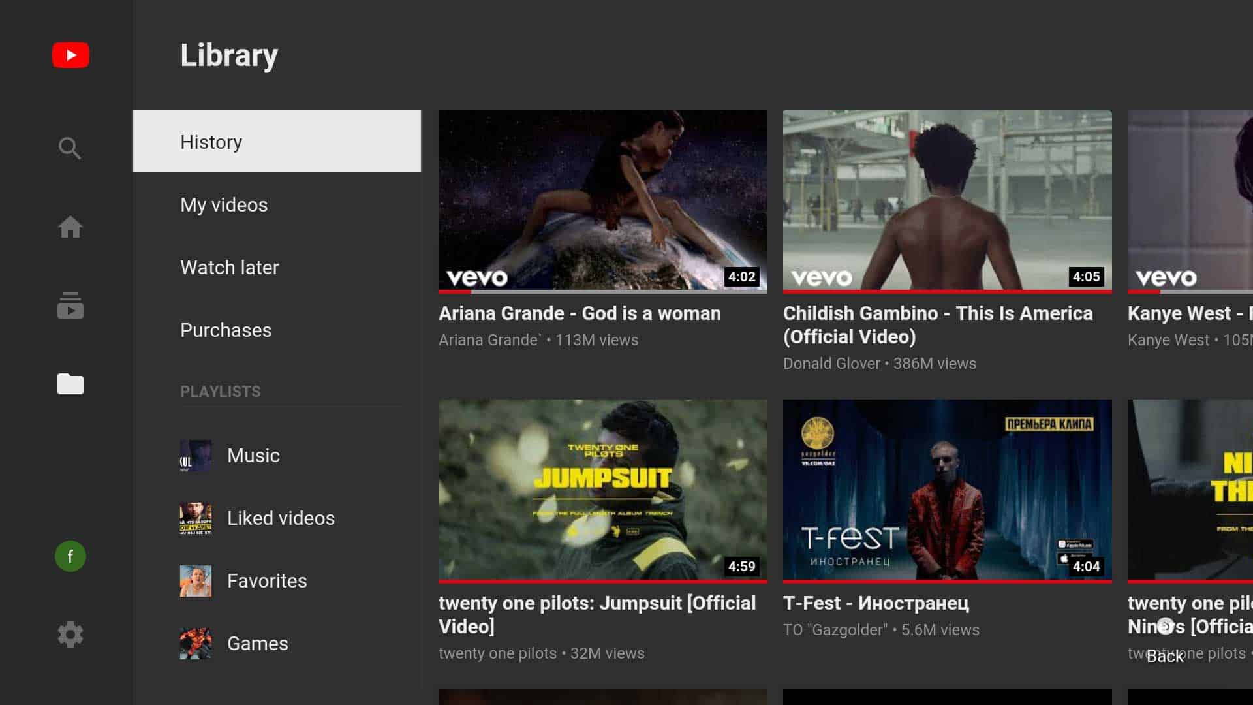Open My videos section

click(x=224, y=204)
